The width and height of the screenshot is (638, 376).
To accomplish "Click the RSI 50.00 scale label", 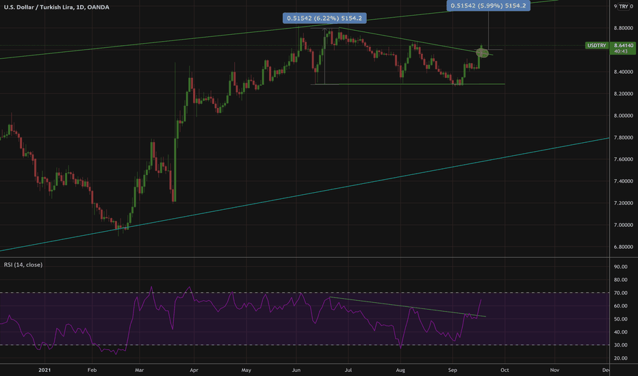I will tap(620, 319).
